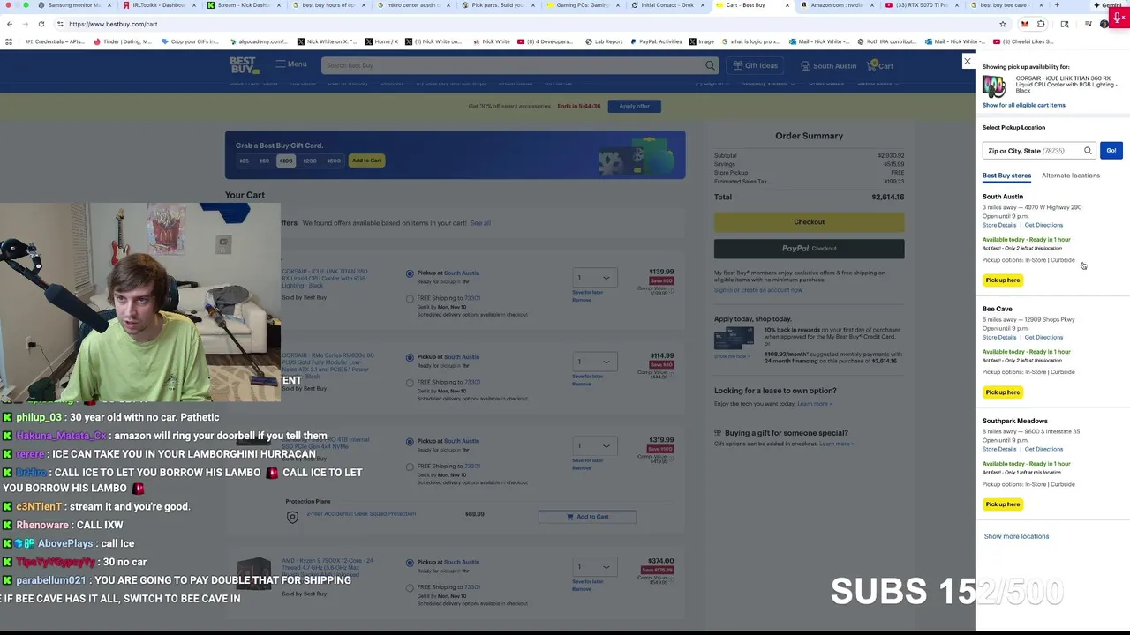Viewport: 1130px width, 635px height.
Task: Select Pickup at South Austin for CORSAIR cooler
Action: click(x=410, y=273)
